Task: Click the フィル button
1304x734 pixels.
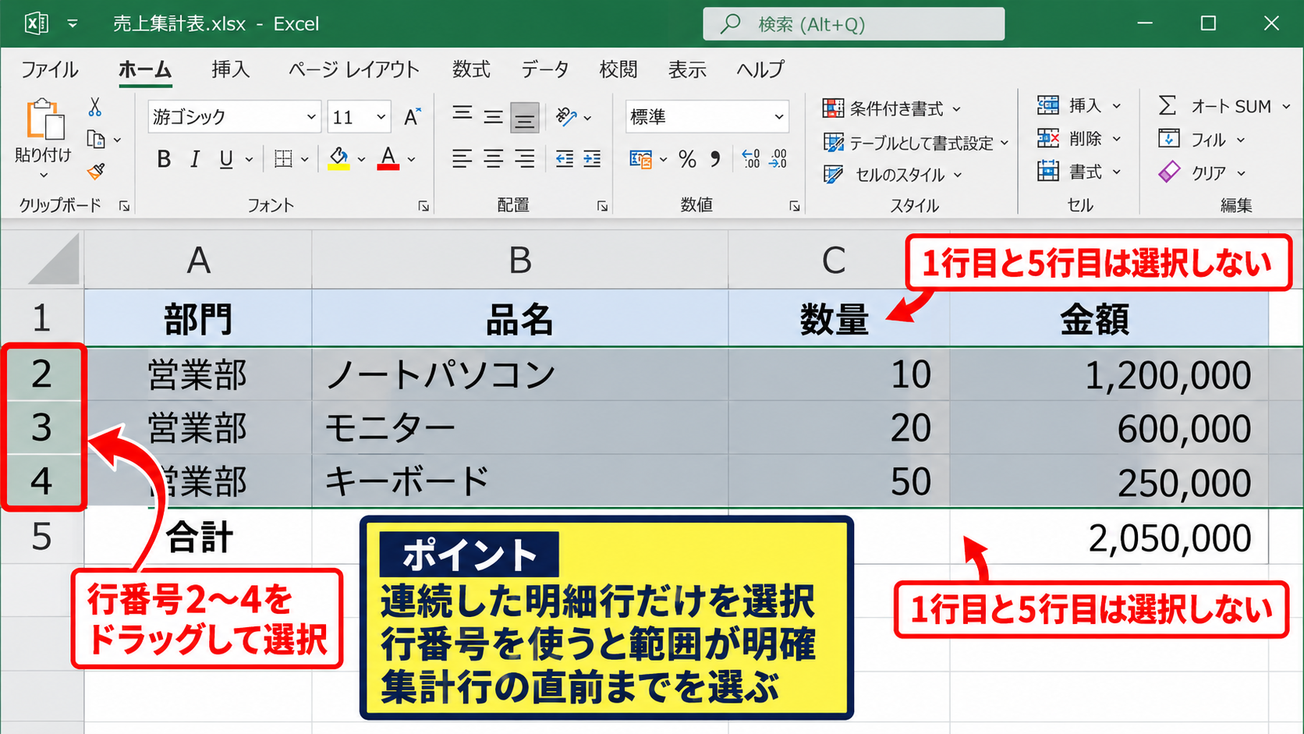Action: pyautogui.click(x=1202, y=140)
